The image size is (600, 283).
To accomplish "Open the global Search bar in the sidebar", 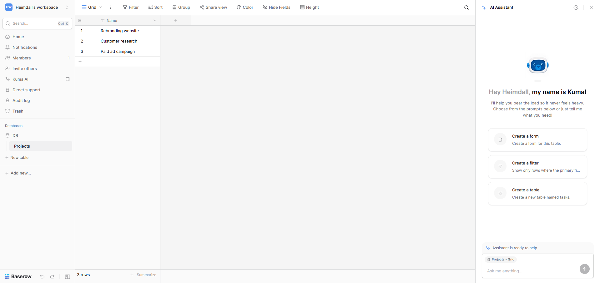I will pyautogui.click(x=37, y=23).
